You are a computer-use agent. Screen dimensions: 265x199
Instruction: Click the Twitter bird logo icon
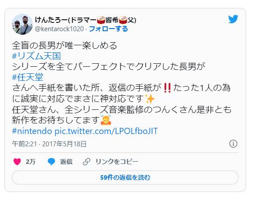233,19
